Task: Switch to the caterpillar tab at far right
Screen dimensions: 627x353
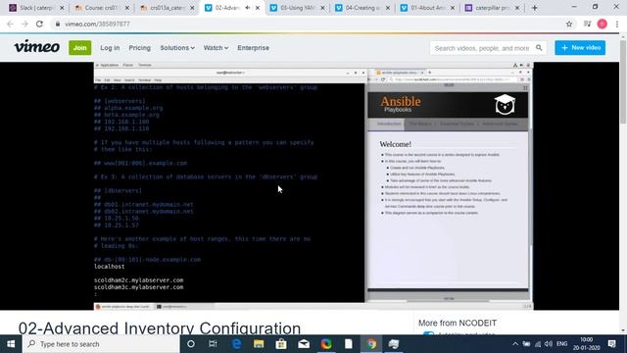Action: click(492, 8)
